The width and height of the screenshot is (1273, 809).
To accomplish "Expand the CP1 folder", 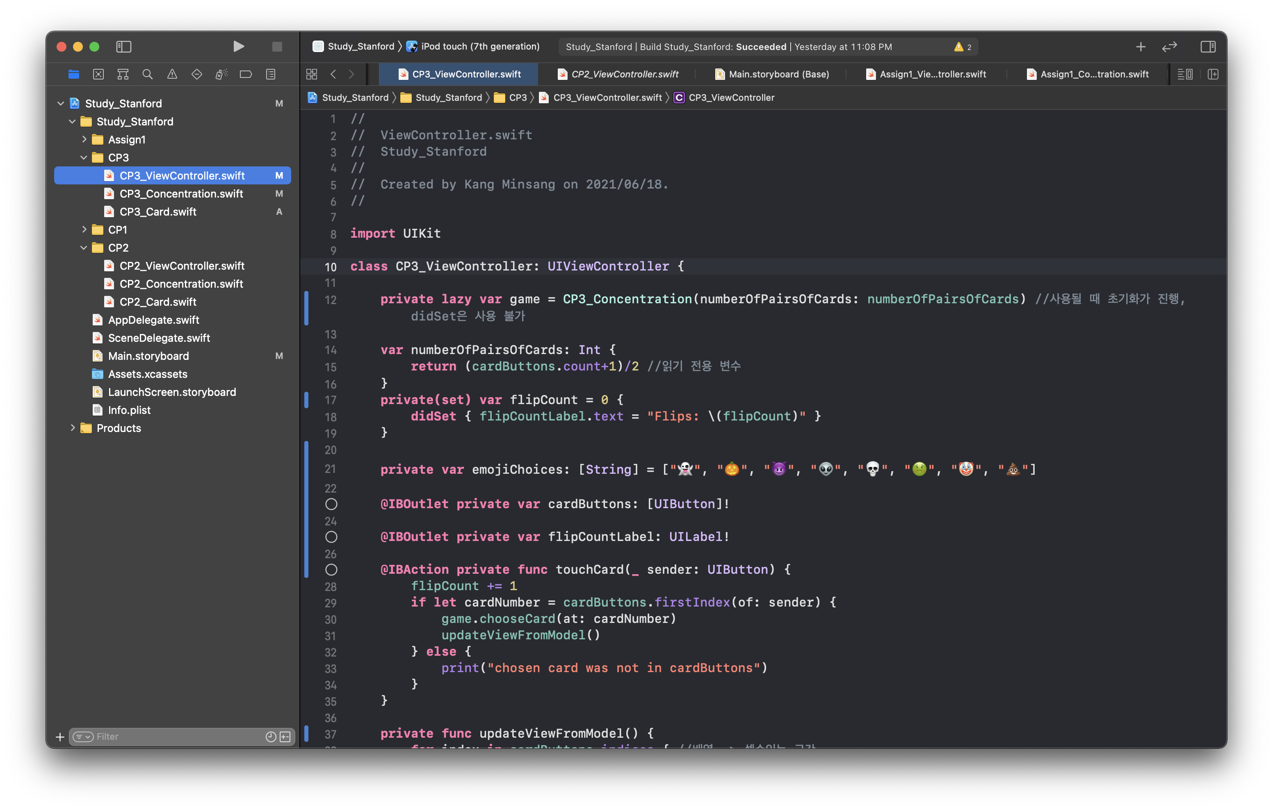I will (84, 230).
